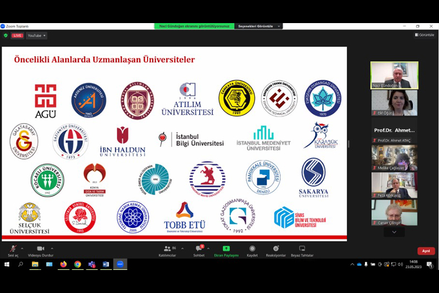Click the red LIVE indicator
Screen dimensions: 439x293
click(17, 35)
